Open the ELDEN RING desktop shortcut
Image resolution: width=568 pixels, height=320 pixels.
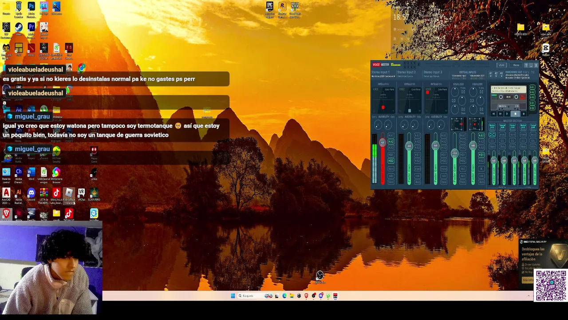tap(94, 193)
